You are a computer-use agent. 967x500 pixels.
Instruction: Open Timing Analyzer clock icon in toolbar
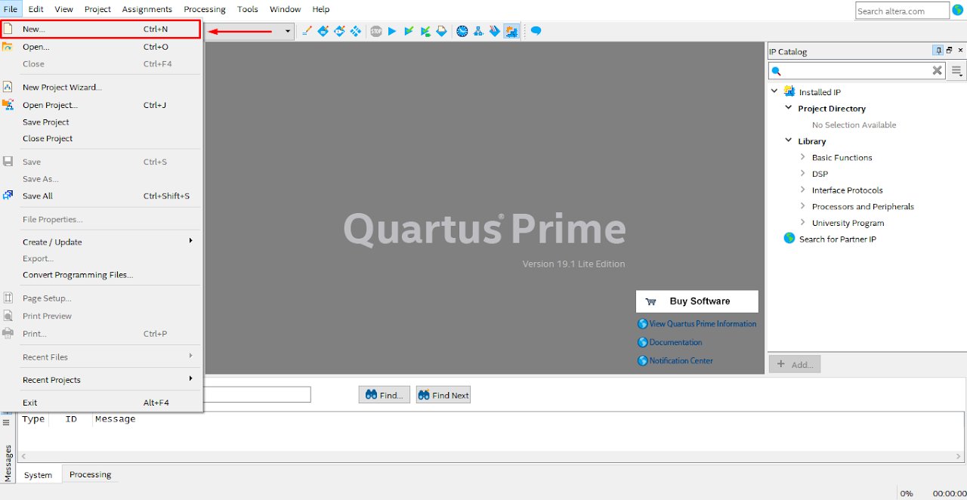(x=462, y=31)
